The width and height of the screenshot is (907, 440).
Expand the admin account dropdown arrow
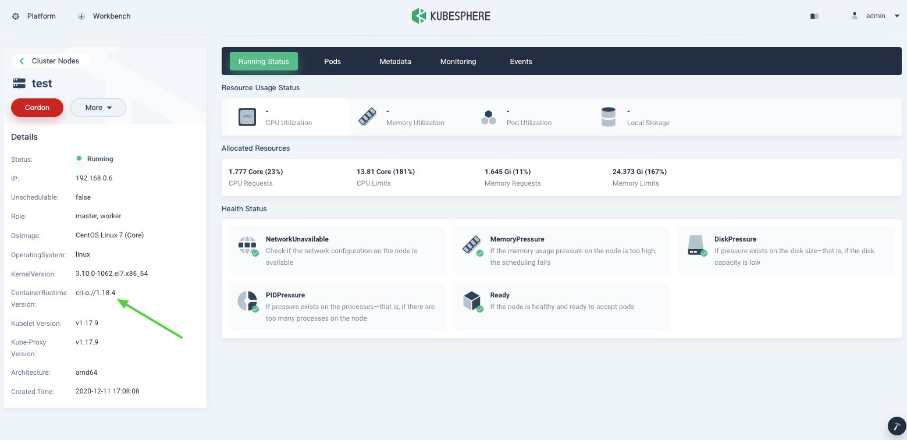coord(897,16)
